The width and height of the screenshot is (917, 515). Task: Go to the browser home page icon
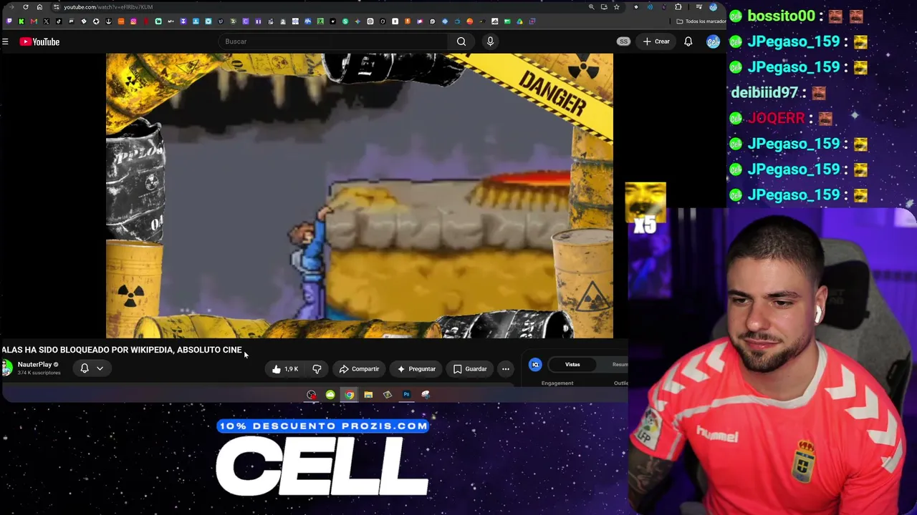click(39, 7)
